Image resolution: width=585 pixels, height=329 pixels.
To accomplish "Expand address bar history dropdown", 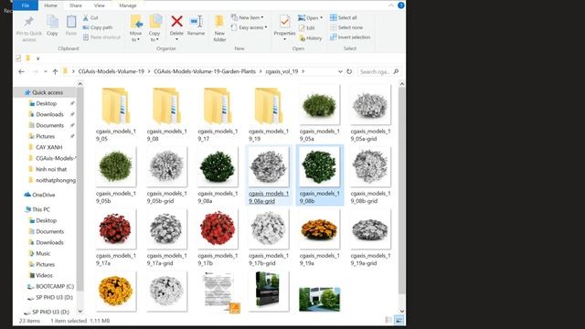I will (x=340, y=71).
